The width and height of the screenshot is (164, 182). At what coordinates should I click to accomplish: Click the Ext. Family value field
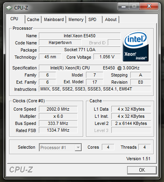(48, 82)
